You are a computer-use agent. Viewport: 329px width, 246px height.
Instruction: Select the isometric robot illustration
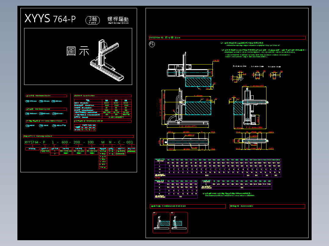[x=107, y=60]
